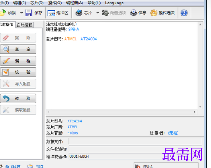Expand the Load (加载) dropdown arrow
211x168 pixels.
pos(21,13)
